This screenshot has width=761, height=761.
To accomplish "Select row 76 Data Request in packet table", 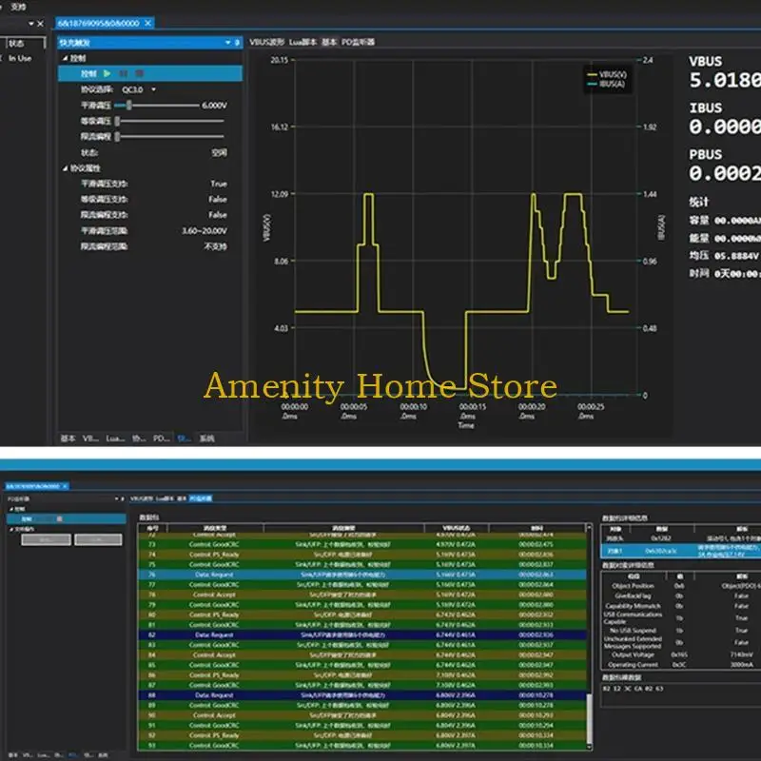I will (x=362, y=575).
